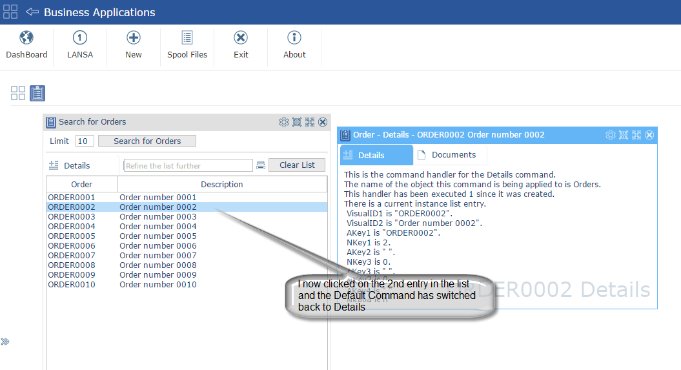Select row ORDER0005

187,236
